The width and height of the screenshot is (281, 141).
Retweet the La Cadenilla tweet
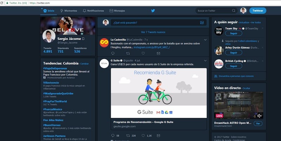tap(128, 53)
